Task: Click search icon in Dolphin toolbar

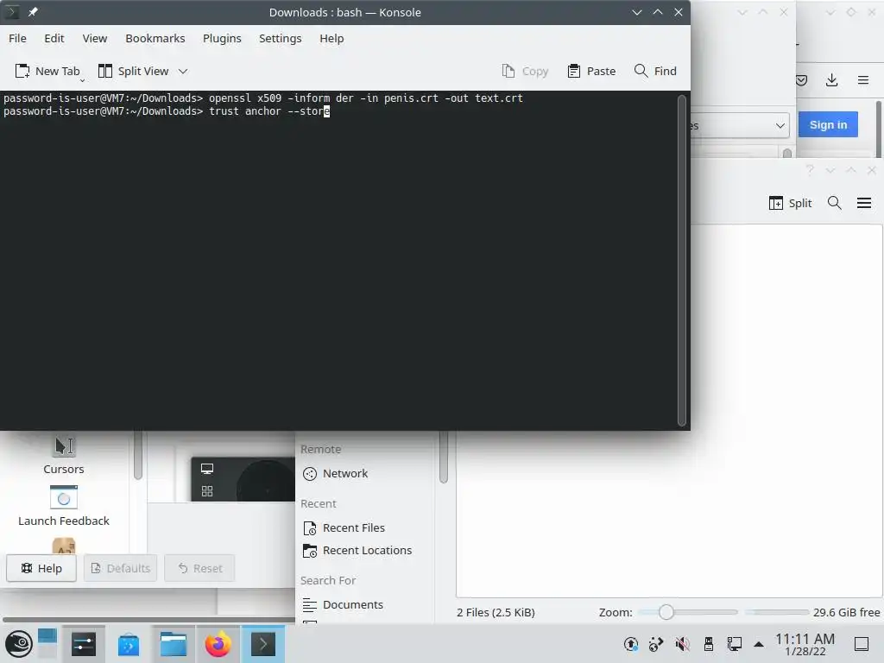Action: 835,203
